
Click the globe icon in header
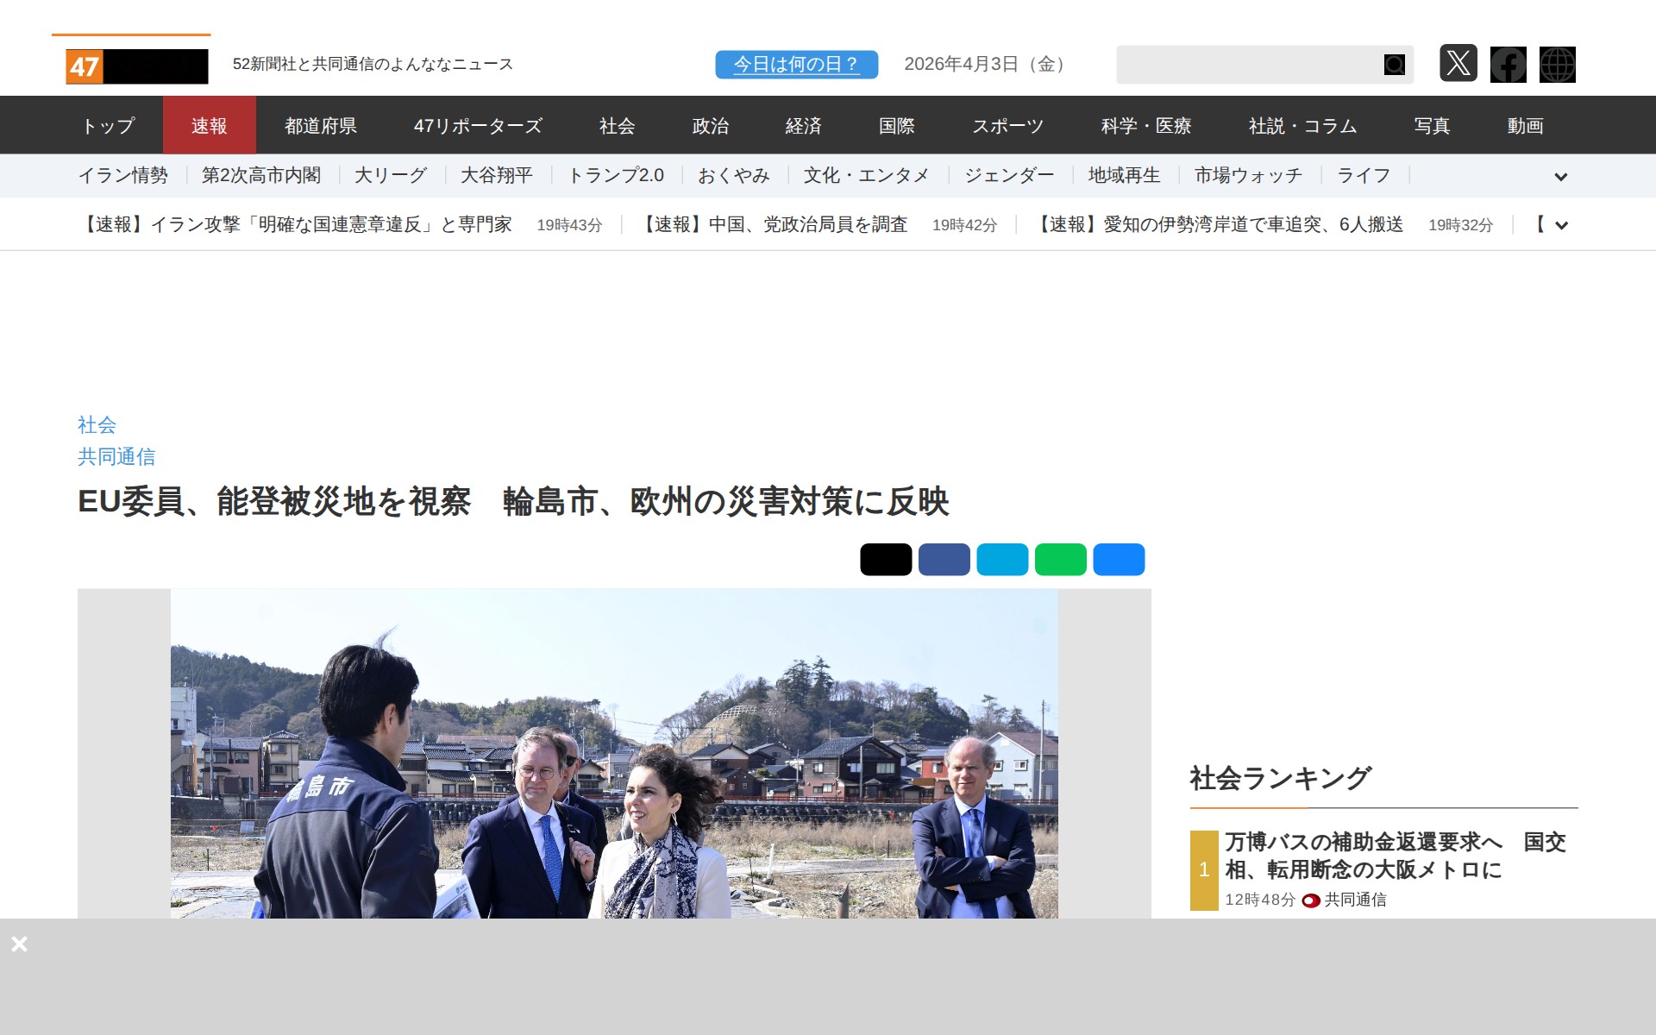pyautogui.click(x=1557, y=65)
